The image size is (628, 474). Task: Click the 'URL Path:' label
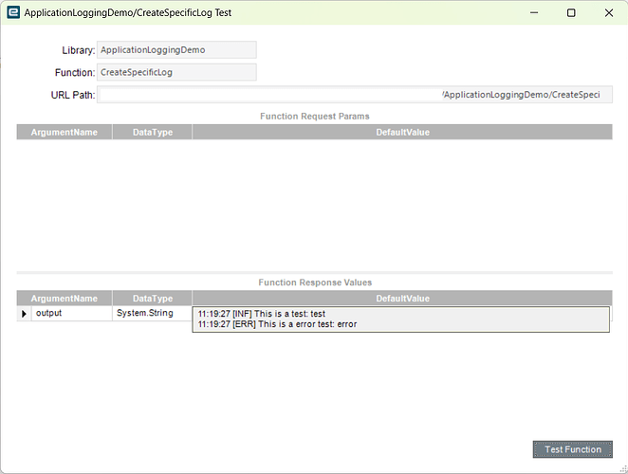point(73,96)
